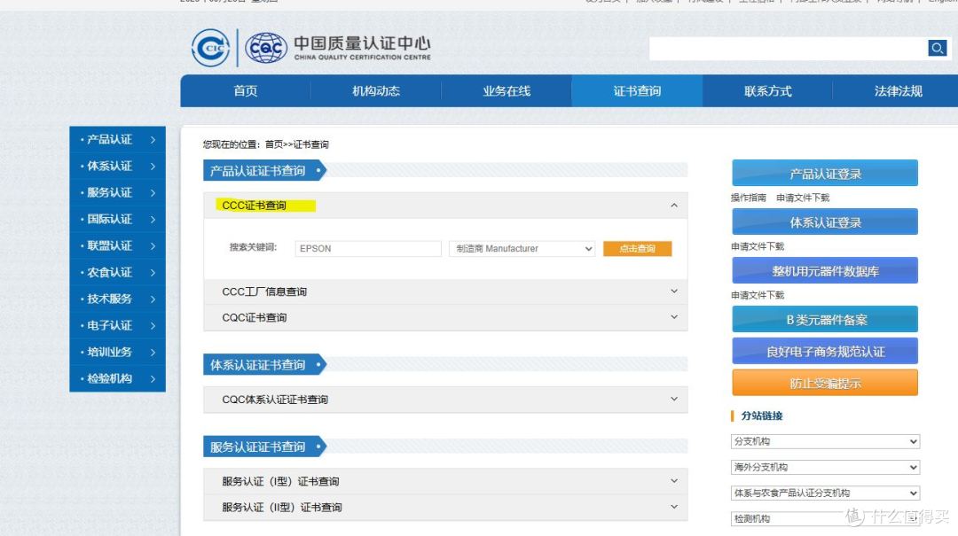
Task: Open the 制造商 Manufacturer dropdown
Action: tap(522, 248)
